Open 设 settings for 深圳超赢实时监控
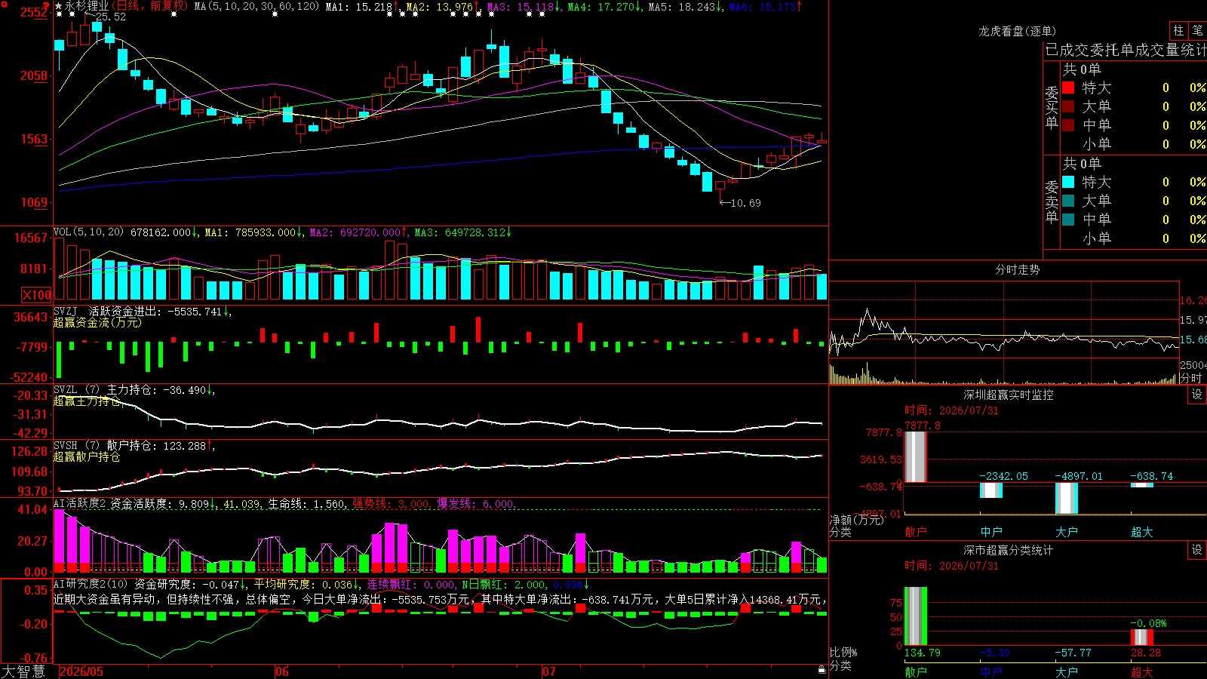 [x=1197, y=395]
